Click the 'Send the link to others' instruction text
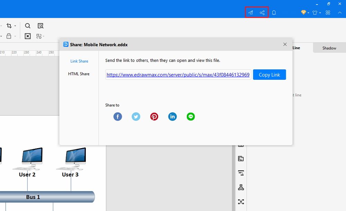 163,60
